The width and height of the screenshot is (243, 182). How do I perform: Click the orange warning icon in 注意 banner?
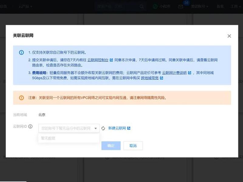point(21,98)
